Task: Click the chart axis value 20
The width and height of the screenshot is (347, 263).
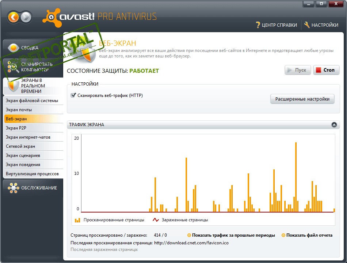Action: 77,138
